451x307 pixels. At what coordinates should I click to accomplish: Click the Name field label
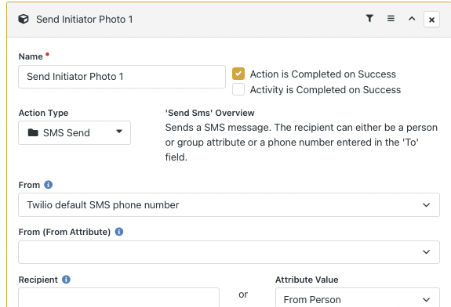31,56
